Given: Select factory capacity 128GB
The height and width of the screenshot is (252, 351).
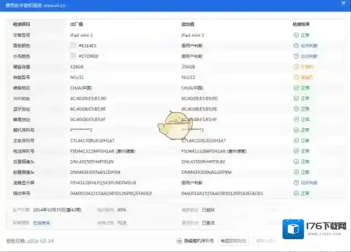Looking at the screenshot, I should coord(77,67).
